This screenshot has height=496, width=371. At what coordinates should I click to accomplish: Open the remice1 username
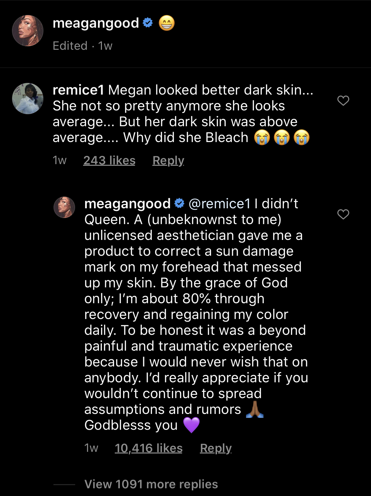point(78,90)
